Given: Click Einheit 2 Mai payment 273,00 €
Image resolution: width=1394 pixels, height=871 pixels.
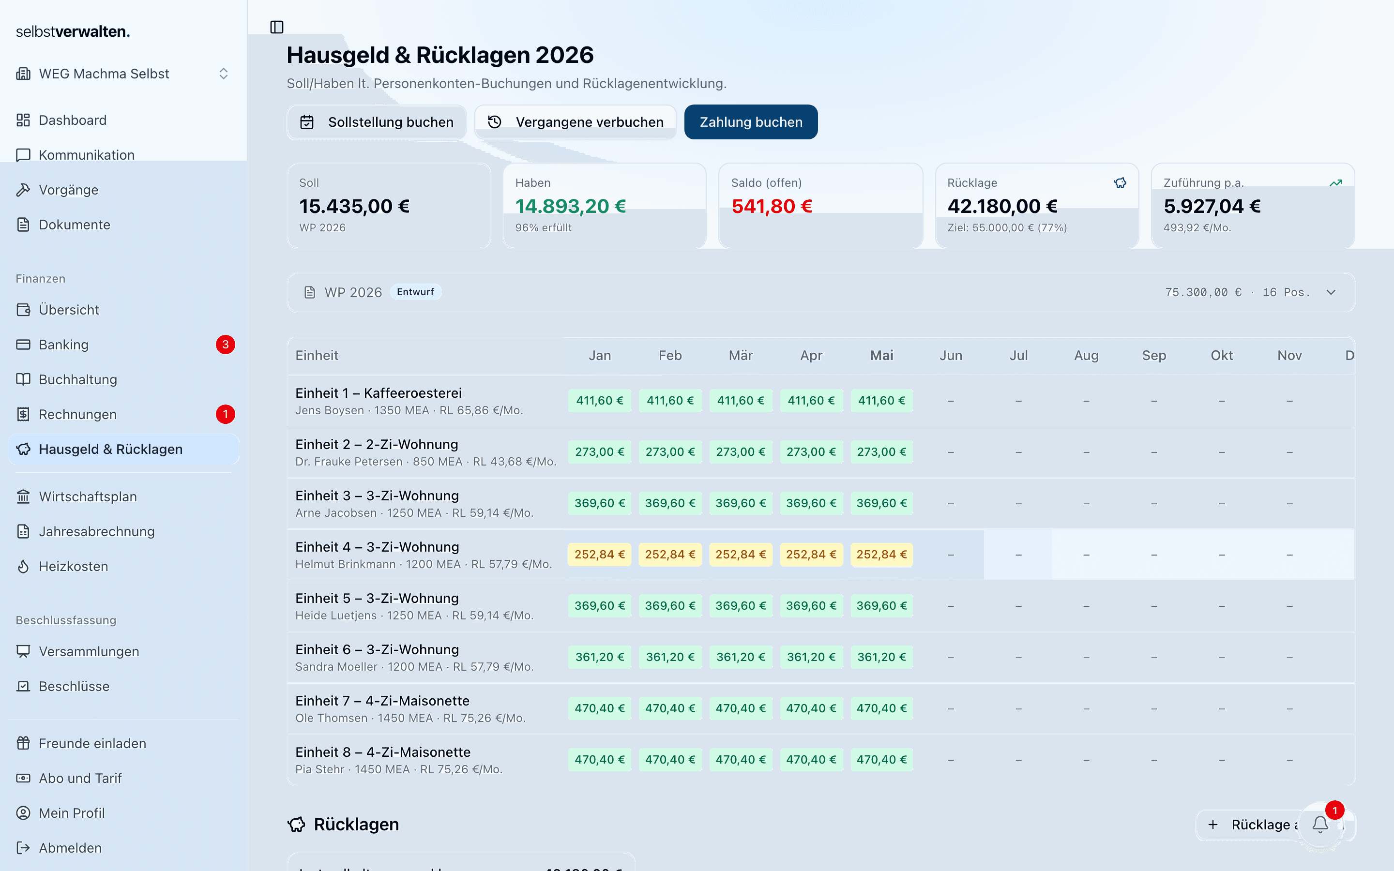Looking at the screenshot, I should click(x=881, y=452).
